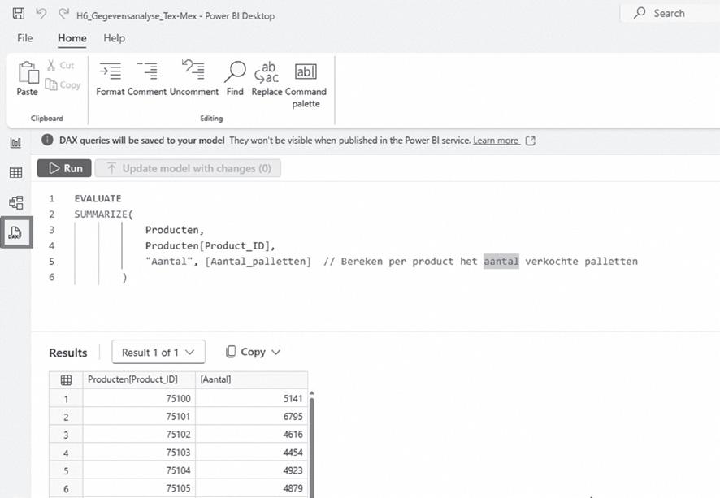Click SUMMARIZE( on line 2
Viewport: 720px width, 498px height.
pos(104,214)
